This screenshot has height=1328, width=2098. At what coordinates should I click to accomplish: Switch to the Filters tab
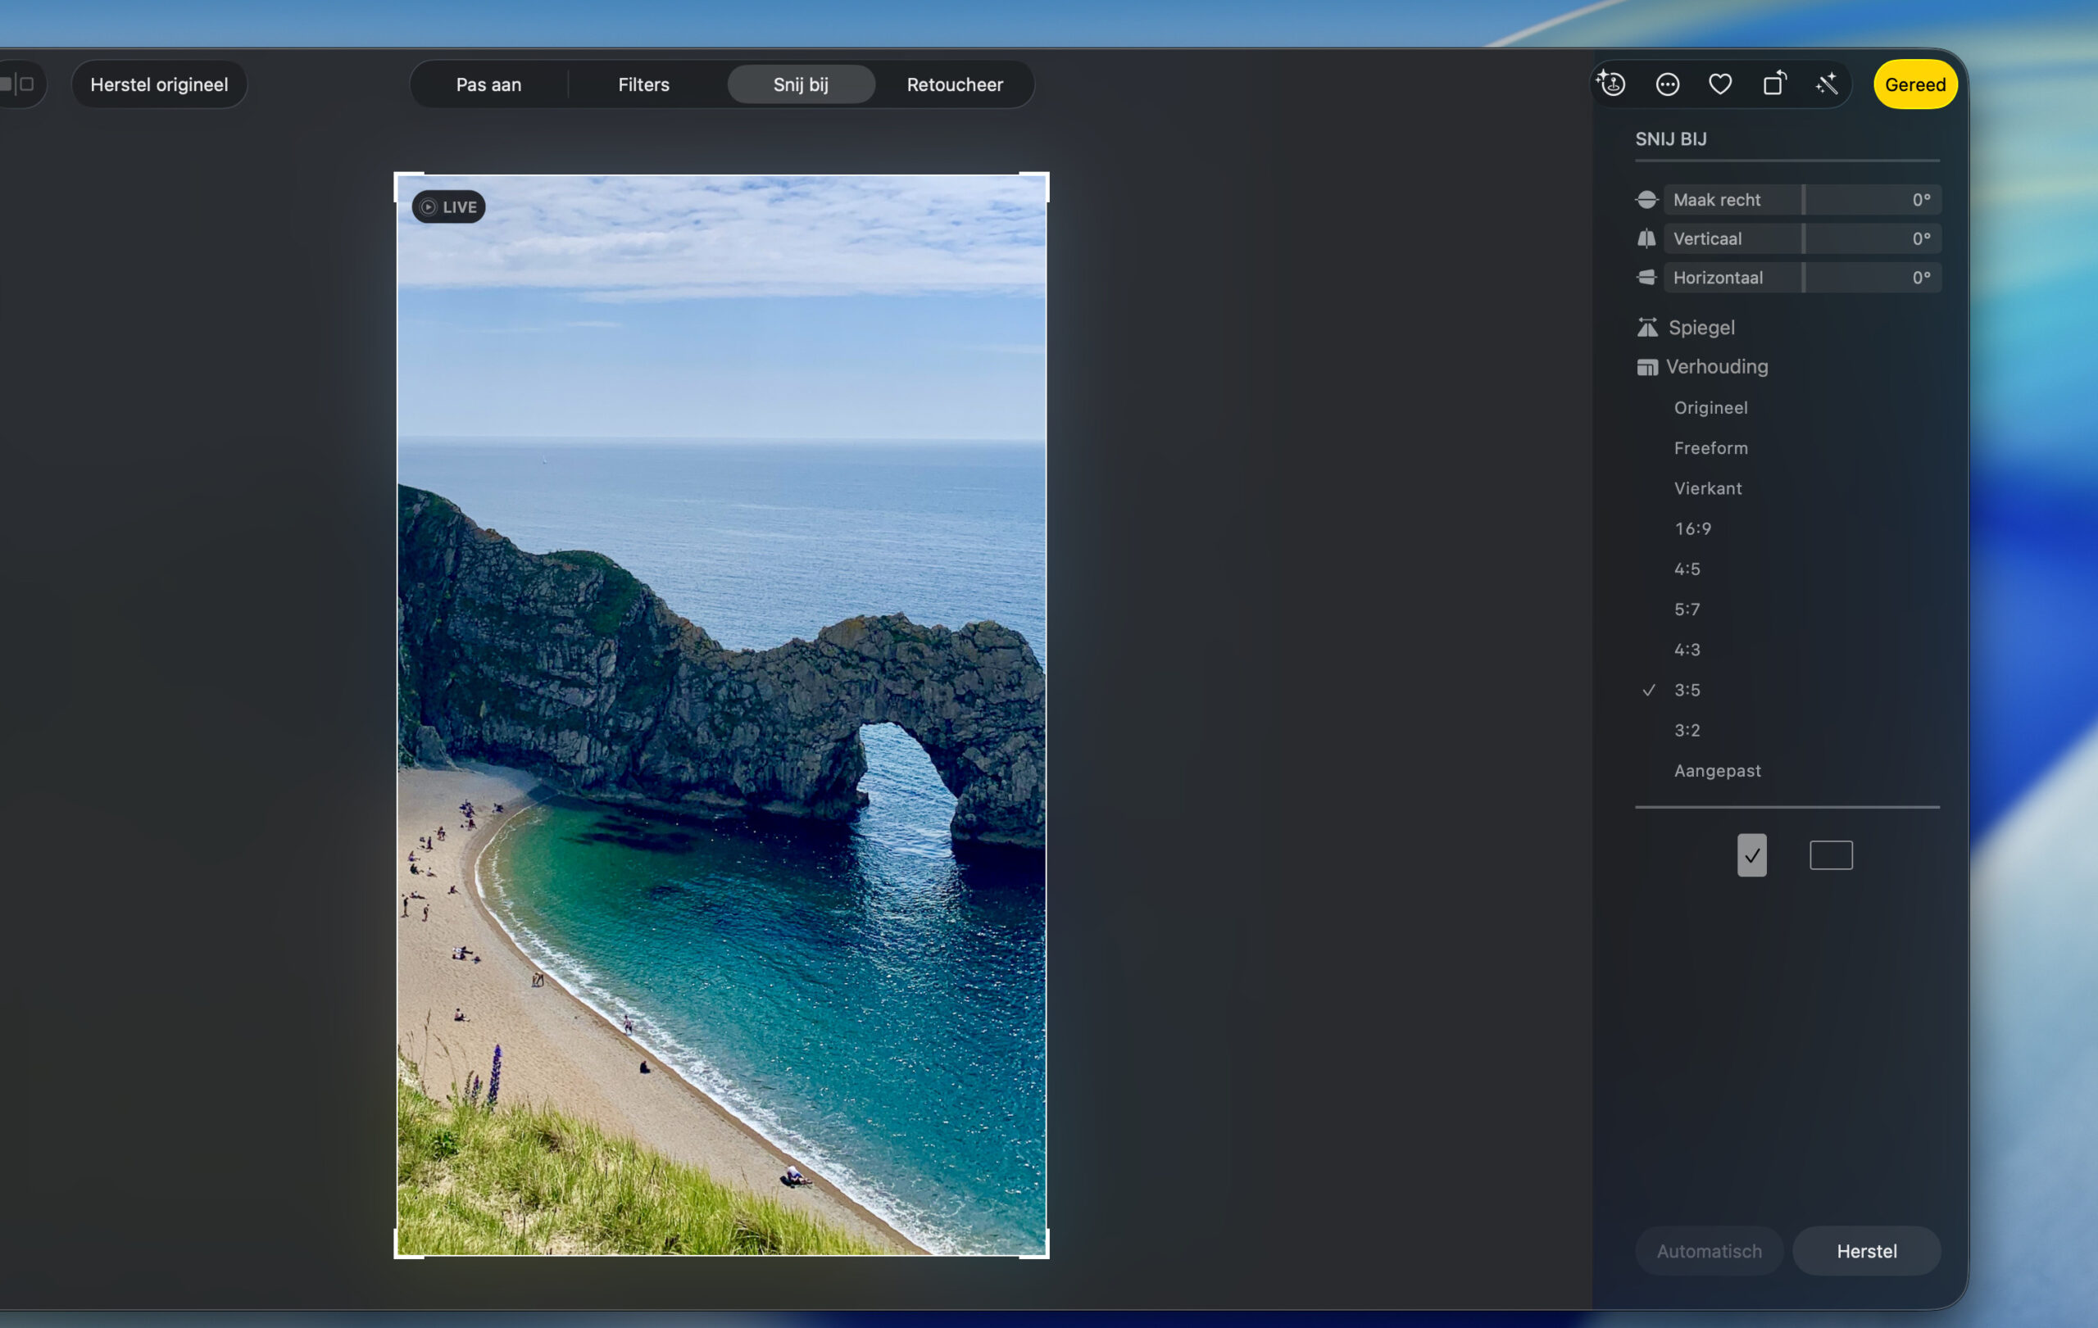coord(643,84)
